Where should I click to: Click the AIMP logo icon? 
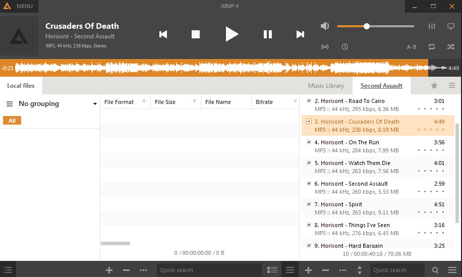click(x=7, y=6)
